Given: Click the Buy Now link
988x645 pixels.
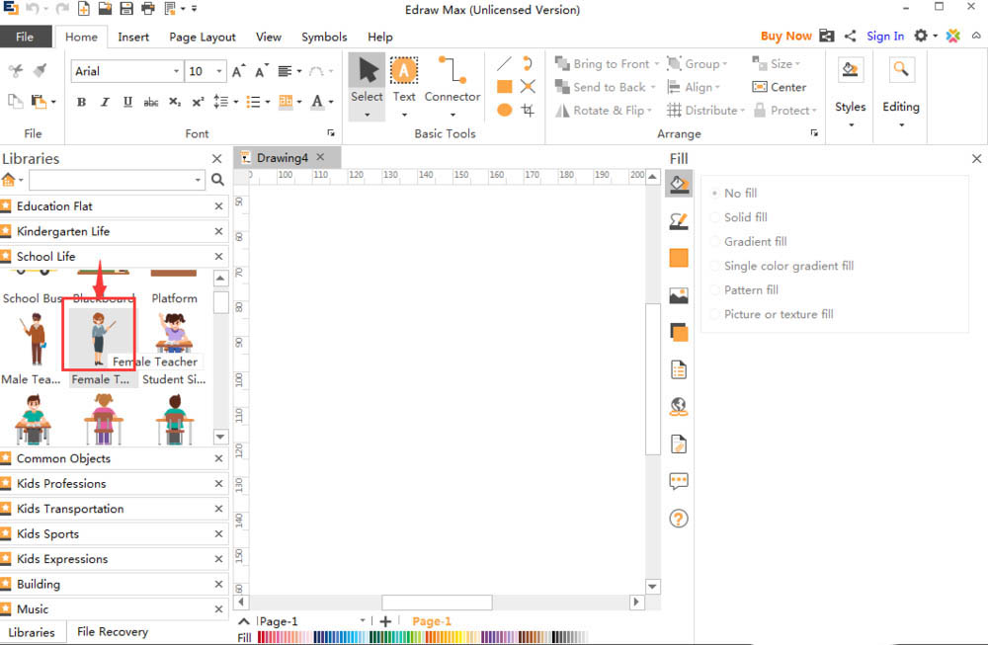Looking at the screenshot, I should click(x=785, y=37).
